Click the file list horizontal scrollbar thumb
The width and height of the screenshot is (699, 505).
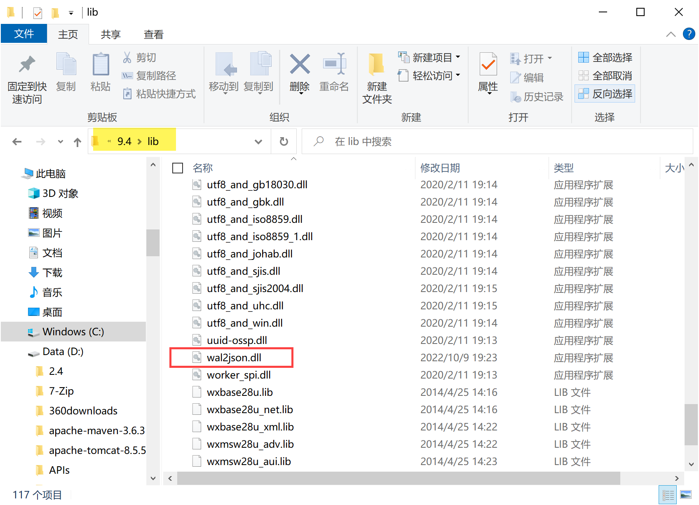tap(398, 478)
